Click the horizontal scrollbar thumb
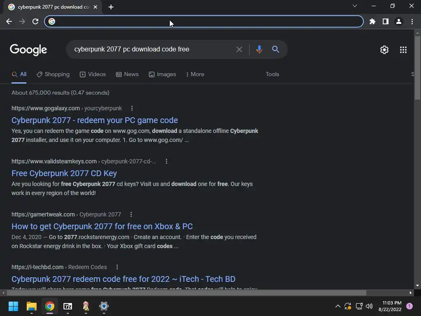 186,293
